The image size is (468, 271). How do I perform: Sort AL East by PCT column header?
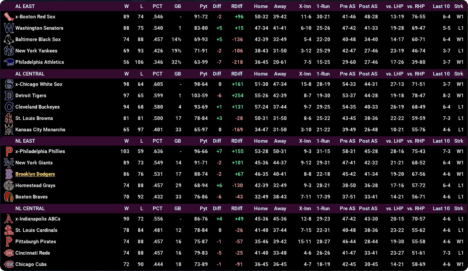[x=157, y=6]
